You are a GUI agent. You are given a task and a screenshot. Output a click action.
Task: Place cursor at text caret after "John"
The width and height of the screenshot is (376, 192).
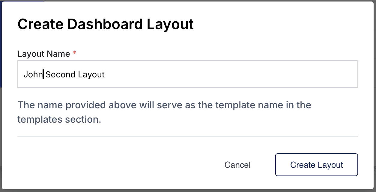(x=43, y=74)
